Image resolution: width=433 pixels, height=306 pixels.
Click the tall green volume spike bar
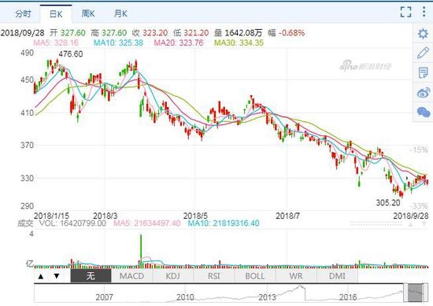(x=141, y=251)
